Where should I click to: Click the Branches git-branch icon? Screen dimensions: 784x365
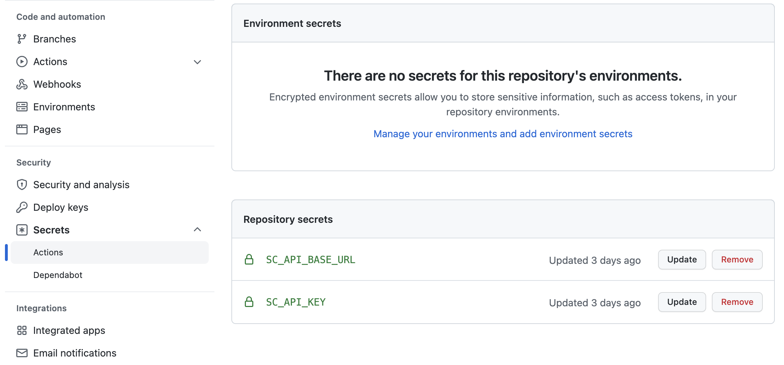22,39
